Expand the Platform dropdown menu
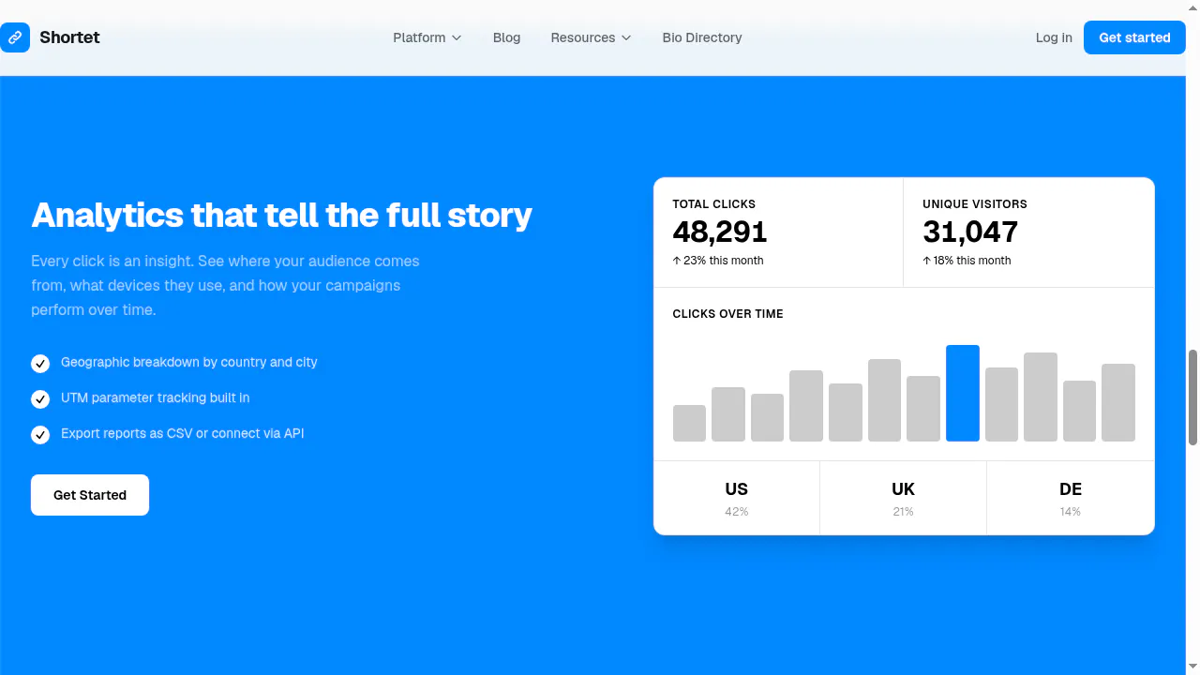 (x=427, y=37)
